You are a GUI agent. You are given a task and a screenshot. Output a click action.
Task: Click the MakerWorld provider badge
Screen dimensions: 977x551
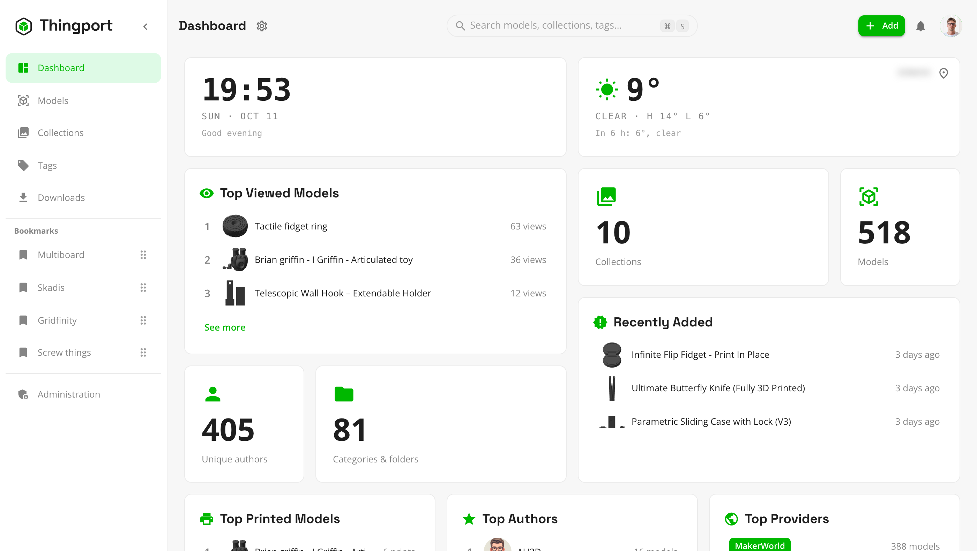760,545
